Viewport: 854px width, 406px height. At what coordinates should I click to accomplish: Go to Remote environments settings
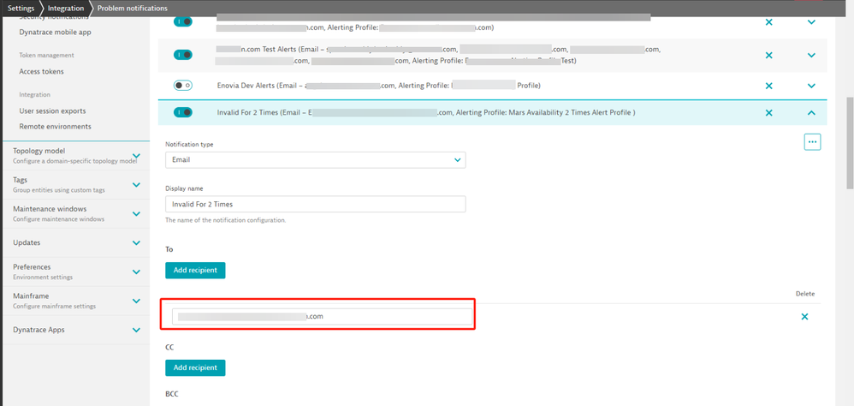[55, 127]
